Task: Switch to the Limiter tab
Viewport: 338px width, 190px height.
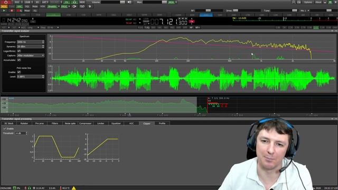Action: [101, 123]
